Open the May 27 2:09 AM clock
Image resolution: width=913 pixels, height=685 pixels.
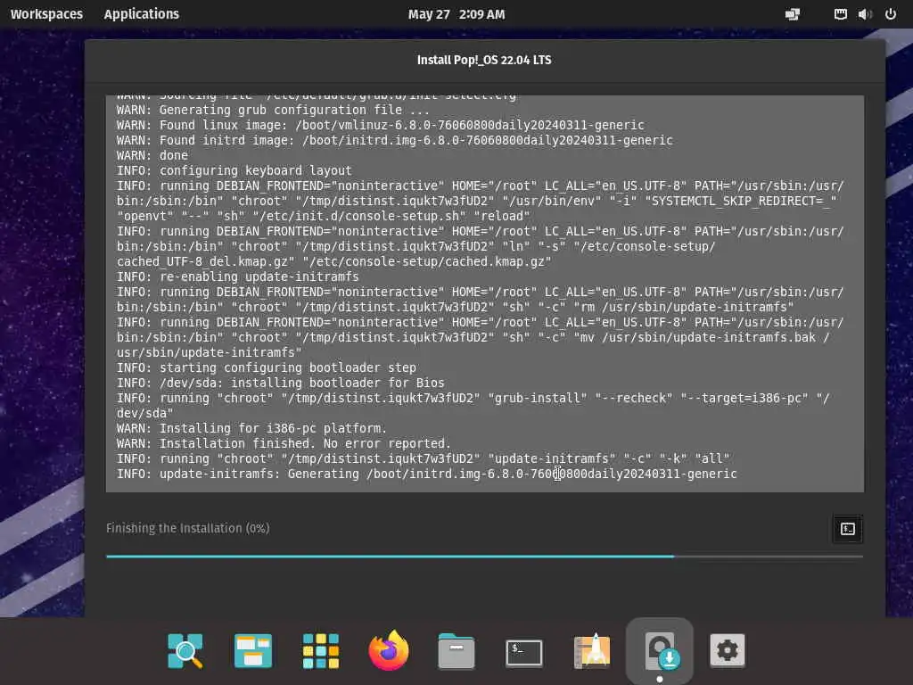pos(456,14)
